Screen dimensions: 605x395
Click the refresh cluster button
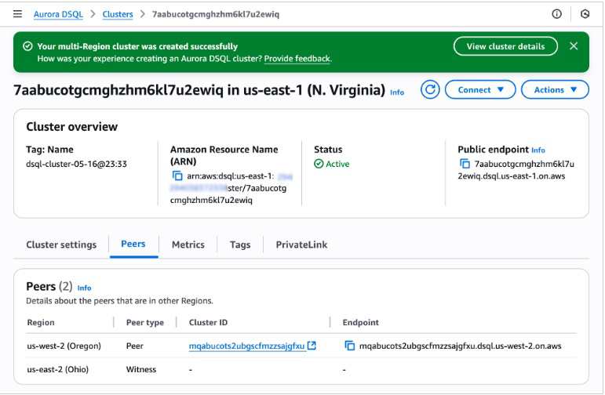tap(429, 90)
